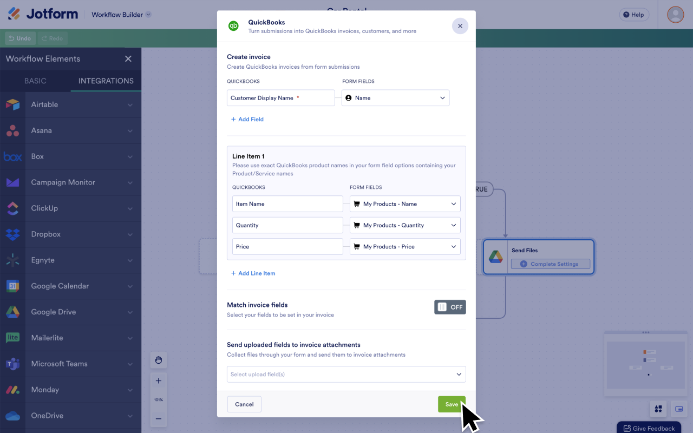This screenshot has height=433, width=693.
Task: Toggle Match invoice fields switch
Action: [x=450, y=307]
